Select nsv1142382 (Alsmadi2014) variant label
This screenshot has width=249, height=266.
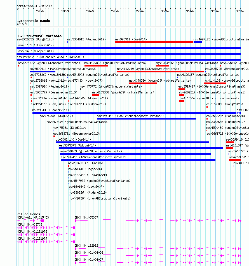coord(88,175)
